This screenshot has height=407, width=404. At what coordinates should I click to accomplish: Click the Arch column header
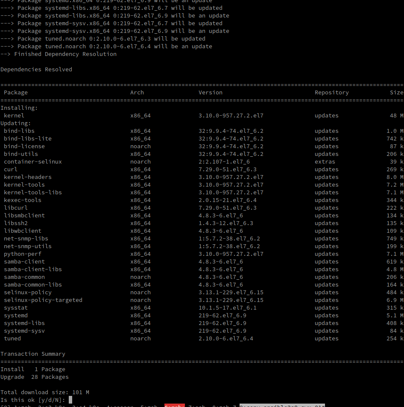(x=137, y=93)
